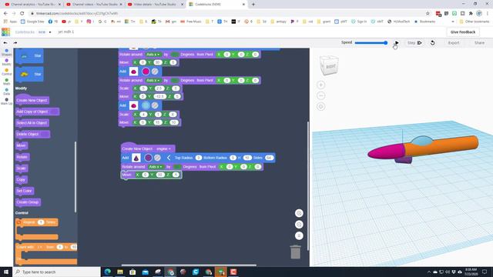This screenshot has width=493, height=277.
Task: Click the cone shape icon on Add block
Action: (136, 158)
